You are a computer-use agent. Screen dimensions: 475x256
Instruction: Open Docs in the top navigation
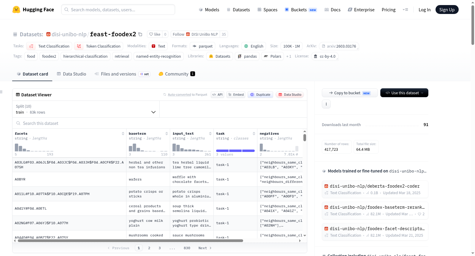pos(332,10)
